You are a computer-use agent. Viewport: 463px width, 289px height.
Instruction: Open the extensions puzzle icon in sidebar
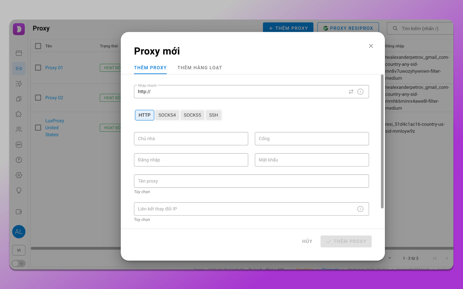coord(19,114)
